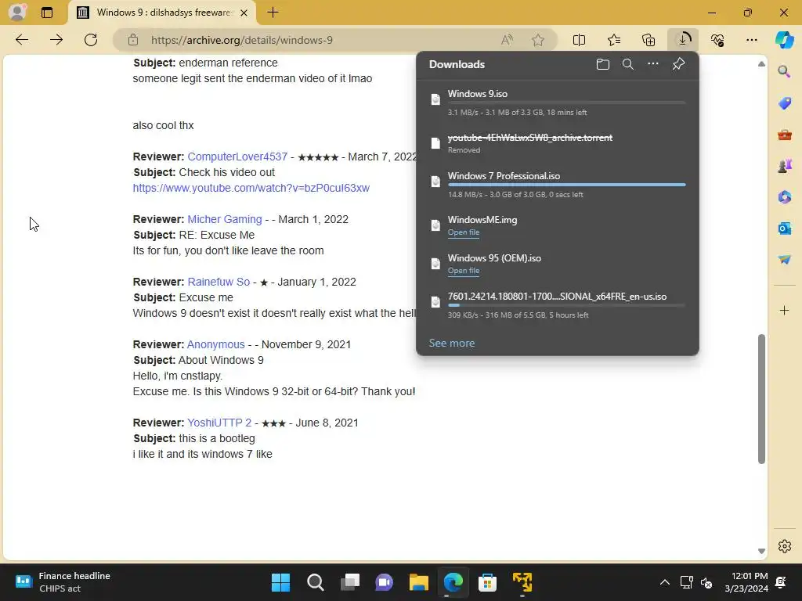Open a new tab
802x601 pixels.
[273, 13]
